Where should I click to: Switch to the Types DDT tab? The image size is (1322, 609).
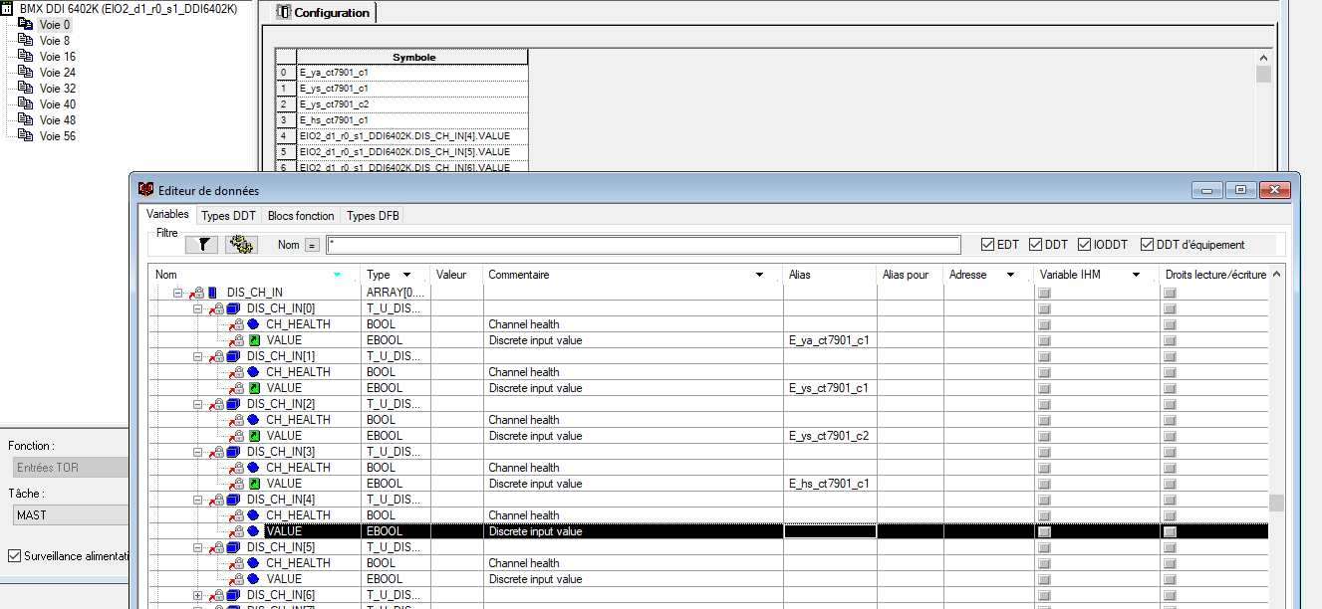228,216
